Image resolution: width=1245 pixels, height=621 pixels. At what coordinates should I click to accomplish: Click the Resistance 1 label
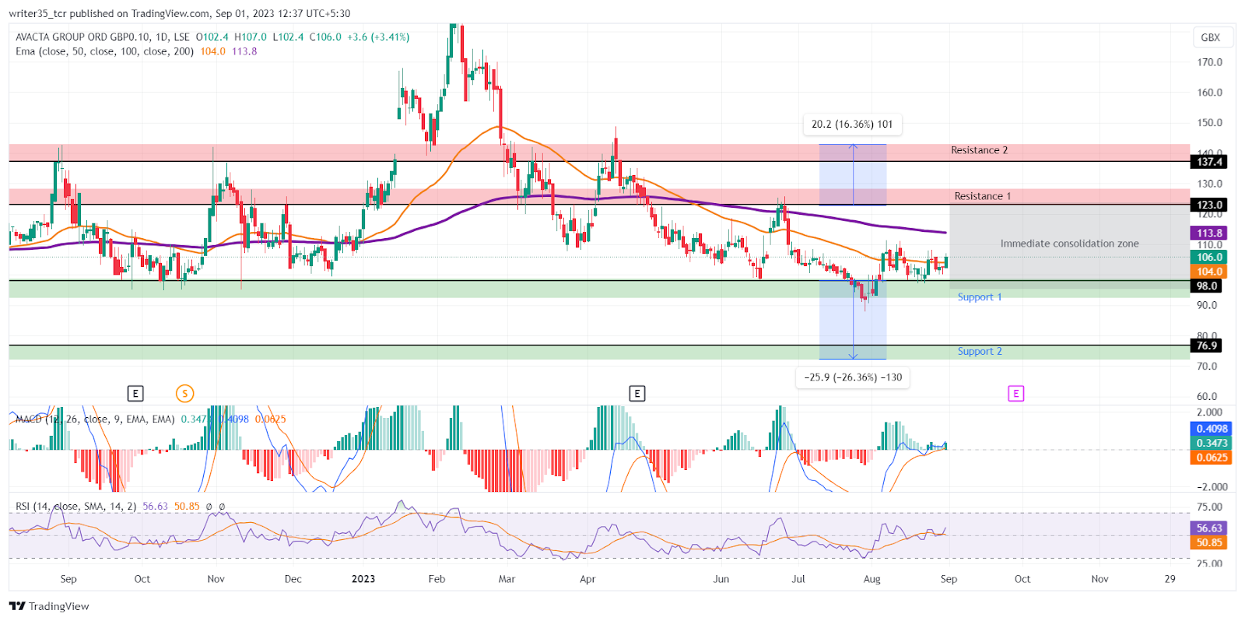click(x=982, y=196)
